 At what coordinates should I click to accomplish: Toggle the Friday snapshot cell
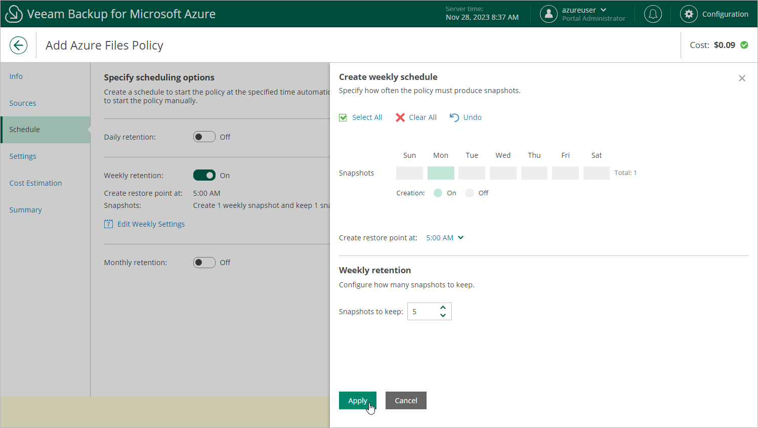[x=565, y=173]
